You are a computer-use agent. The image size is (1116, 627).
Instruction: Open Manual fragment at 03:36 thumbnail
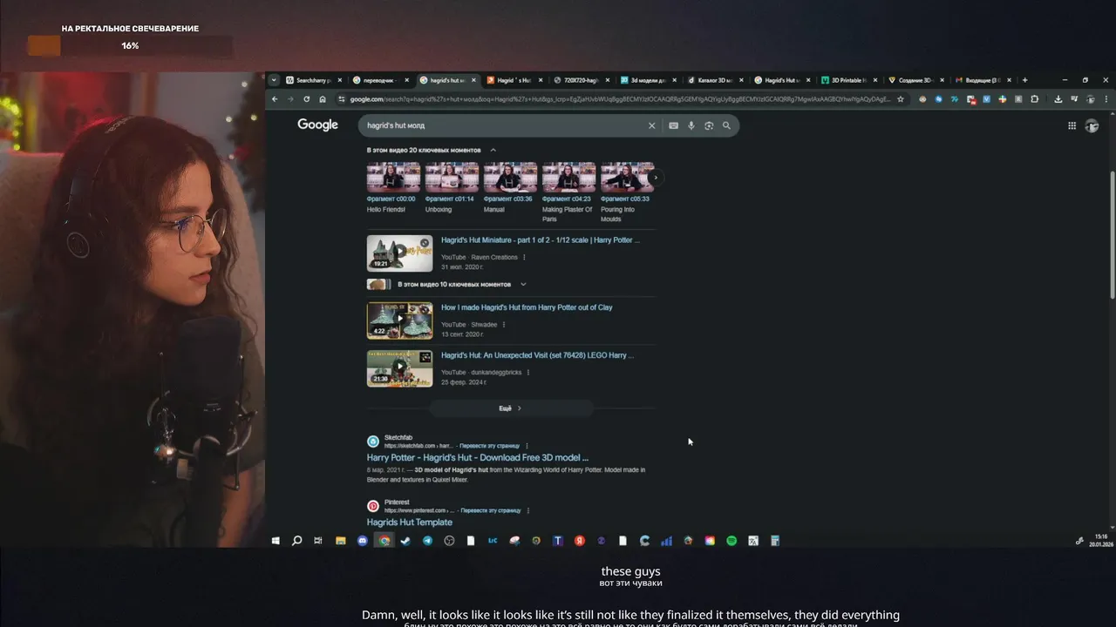[x=510, y=177]
